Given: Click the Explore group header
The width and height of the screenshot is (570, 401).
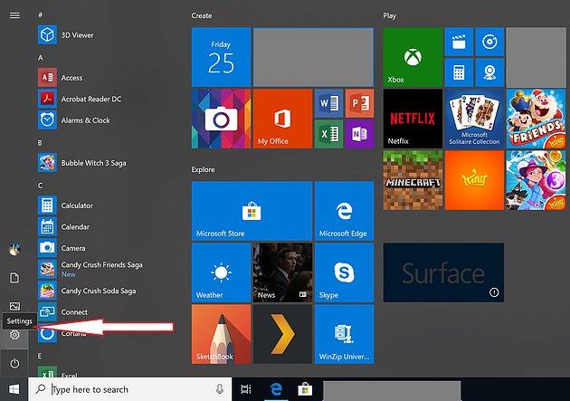Looking at the screenshot, I should (203, 169).
